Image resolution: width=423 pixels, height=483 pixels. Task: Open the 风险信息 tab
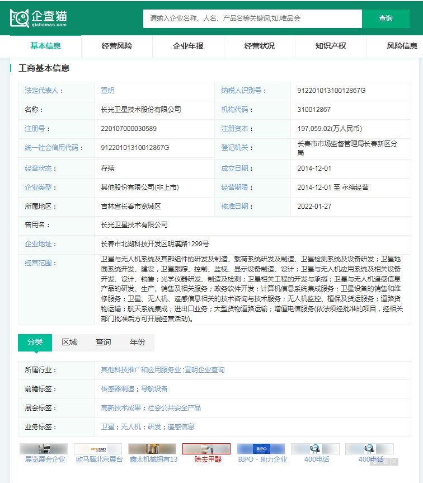click(402, 46)
